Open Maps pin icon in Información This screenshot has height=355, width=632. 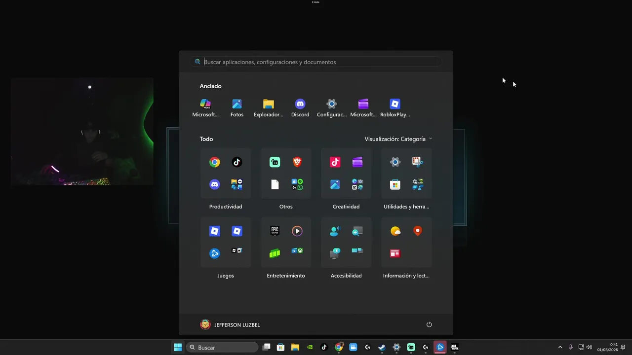(418, 231)
